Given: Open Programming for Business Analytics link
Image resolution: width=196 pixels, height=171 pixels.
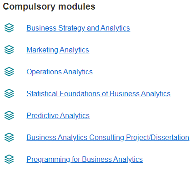Looking at the screenshot, I should pos(85,160).
